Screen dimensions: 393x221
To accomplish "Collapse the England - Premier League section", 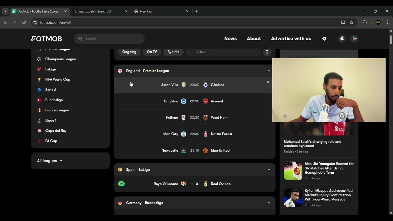I will (x=269, y=71).
